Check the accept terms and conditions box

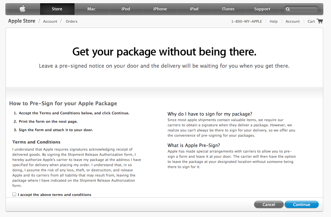pos(14,194)
